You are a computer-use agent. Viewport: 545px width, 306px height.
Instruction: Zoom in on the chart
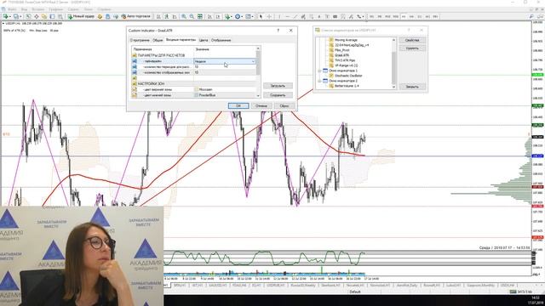[184, 16]
